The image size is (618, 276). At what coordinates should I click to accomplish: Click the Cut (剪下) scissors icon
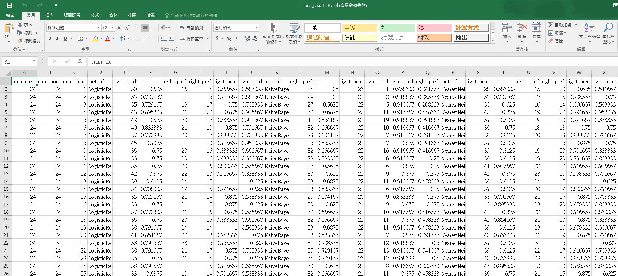(20, 25)
